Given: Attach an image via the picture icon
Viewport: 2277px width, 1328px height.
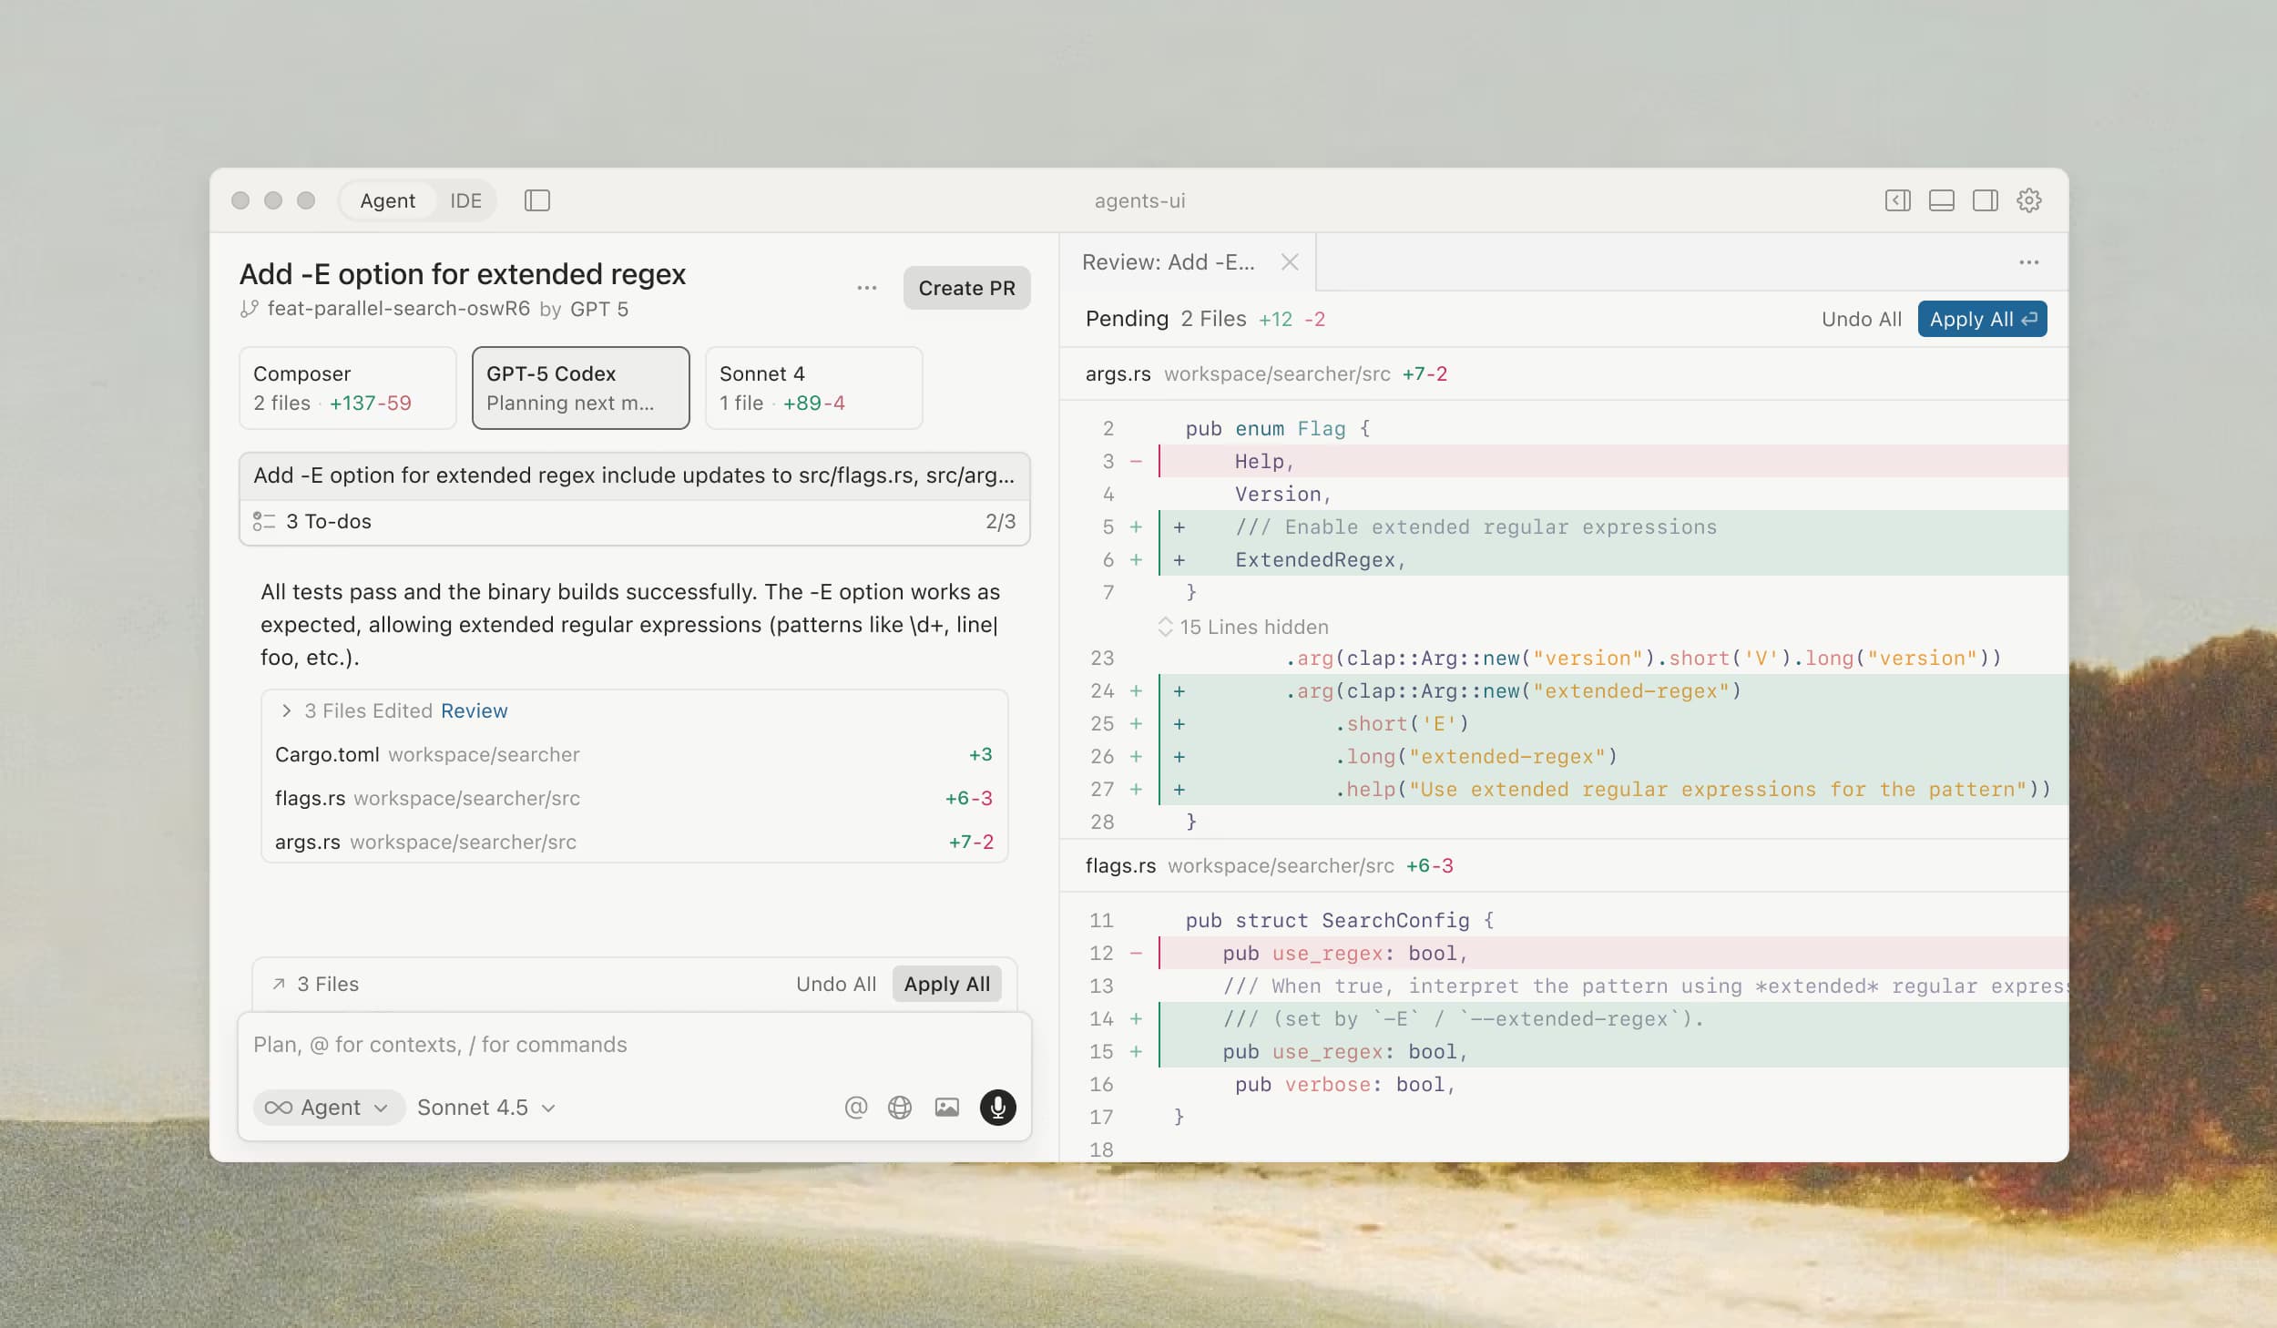Looking at the screenshot, I should coord(947,1108).
